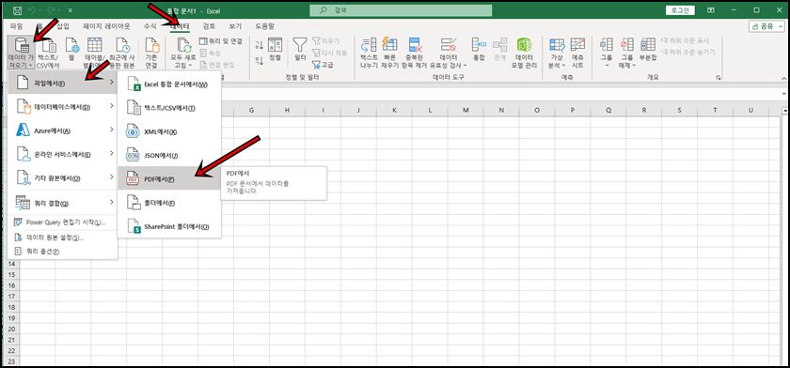Viewport: 790px width, 368px height.
Task: Save with the floppy disk icon
Action: [x=17, y=10]
